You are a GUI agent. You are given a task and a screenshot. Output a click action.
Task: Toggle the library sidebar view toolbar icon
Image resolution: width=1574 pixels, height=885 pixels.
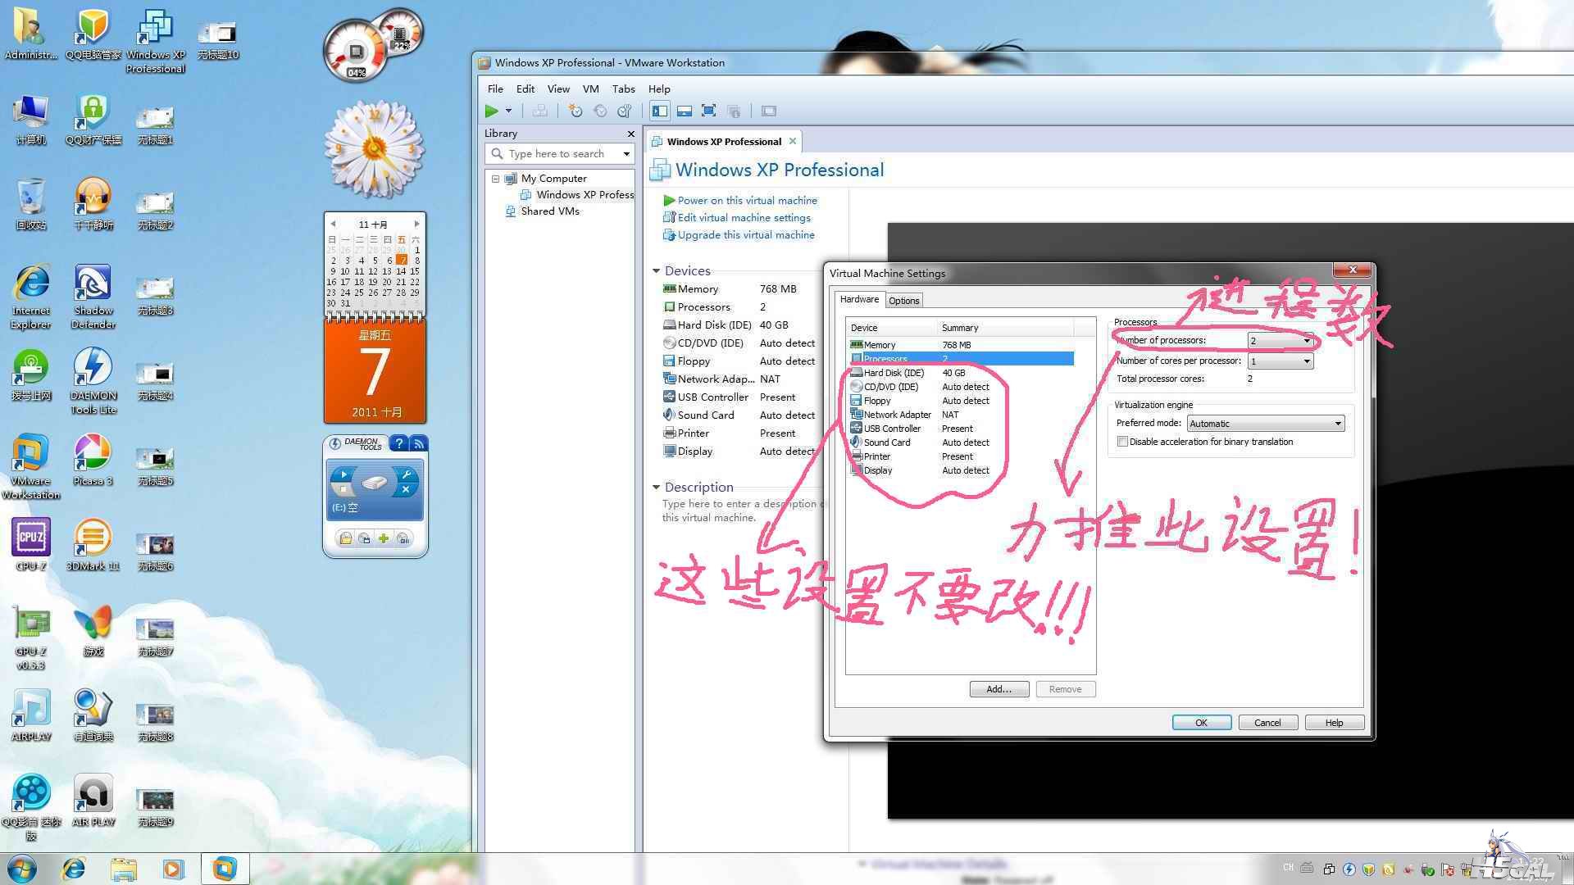(x=660, y=111)
